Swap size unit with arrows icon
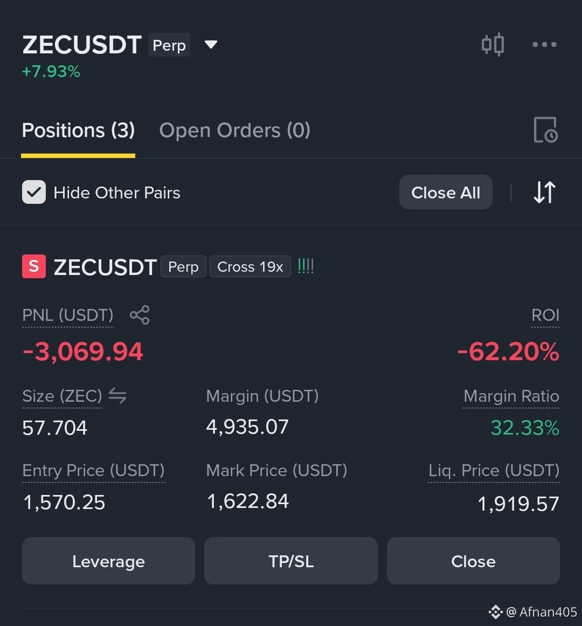Screen dimensions: 582x626 click(117, 396)
